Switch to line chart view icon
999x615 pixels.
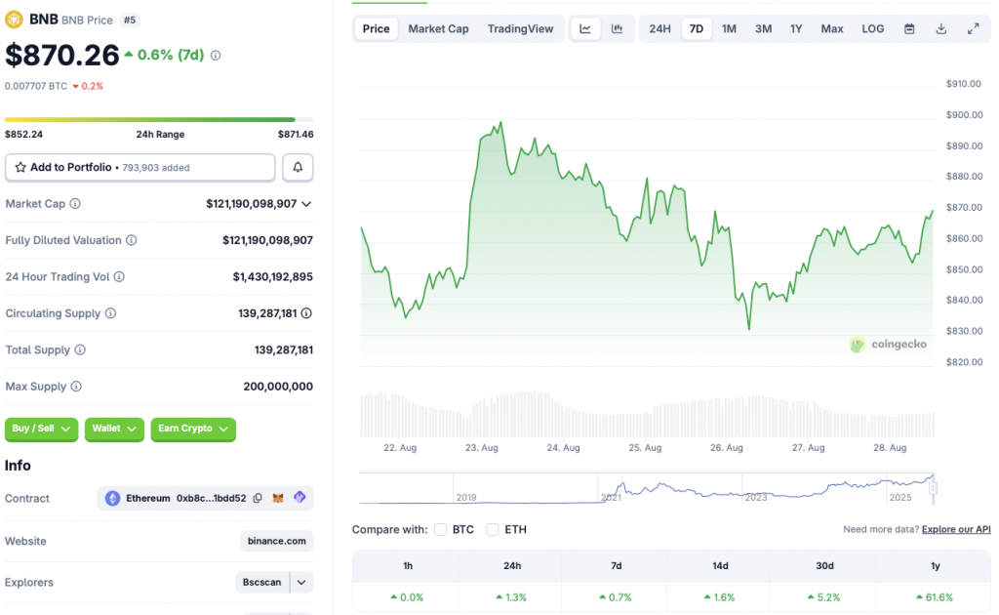pos(585,28)
